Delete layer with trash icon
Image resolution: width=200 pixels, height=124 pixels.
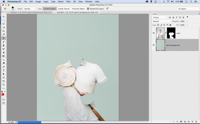coord(196,122)
